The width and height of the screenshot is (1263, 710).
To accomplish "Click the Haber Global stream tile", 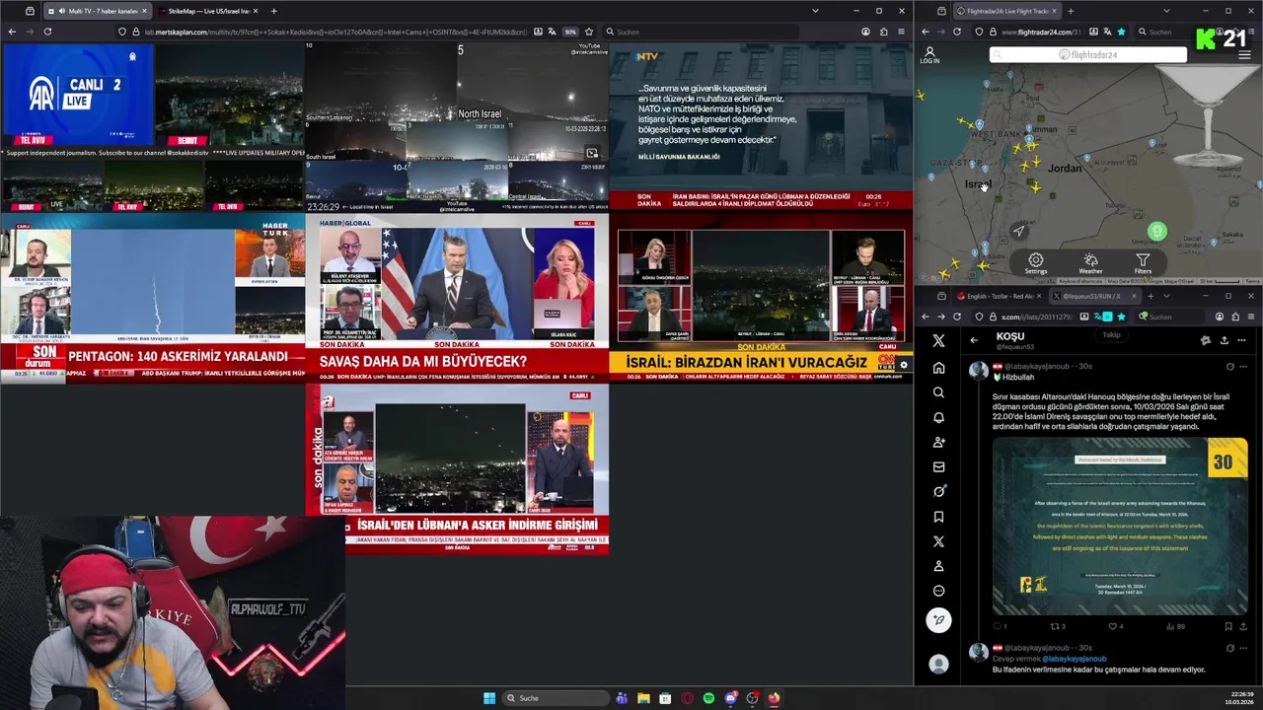I will (457, 297).
